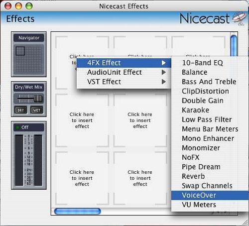Click the window resize grip corner
Viewport: 249px width, 226px height.
(x=245, y=222)
